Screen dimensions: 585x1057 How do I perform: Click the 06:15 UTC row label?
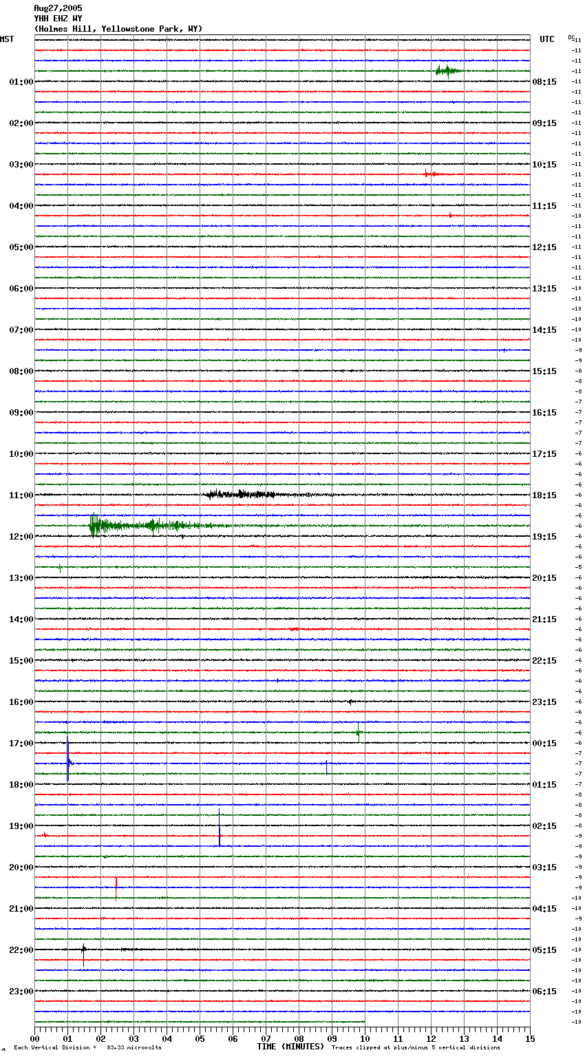click(544, 992)
